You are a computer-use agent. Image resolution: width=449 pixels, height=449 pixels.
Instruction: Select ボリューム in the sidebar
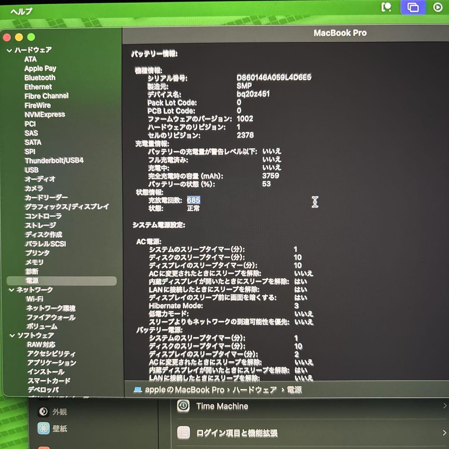(x=42, y=326)
